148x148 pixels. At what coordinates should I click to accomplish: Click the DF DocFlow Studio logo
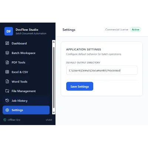coord(9,31)
